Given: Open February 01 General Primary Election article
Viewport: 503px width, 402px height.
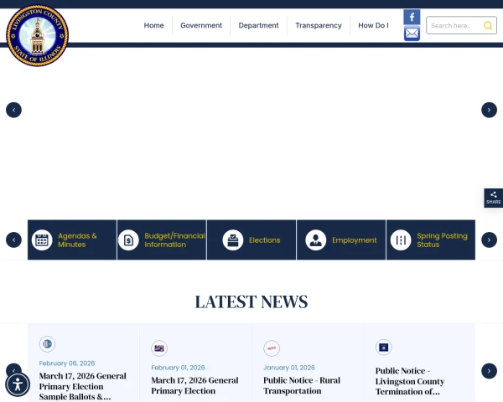Looking at the screenshot, I should click(x=194, y=385).
